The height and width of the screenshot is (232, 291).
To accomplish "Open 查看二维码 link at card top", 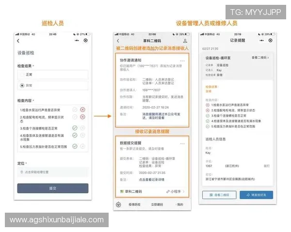I will click(260, 58).
